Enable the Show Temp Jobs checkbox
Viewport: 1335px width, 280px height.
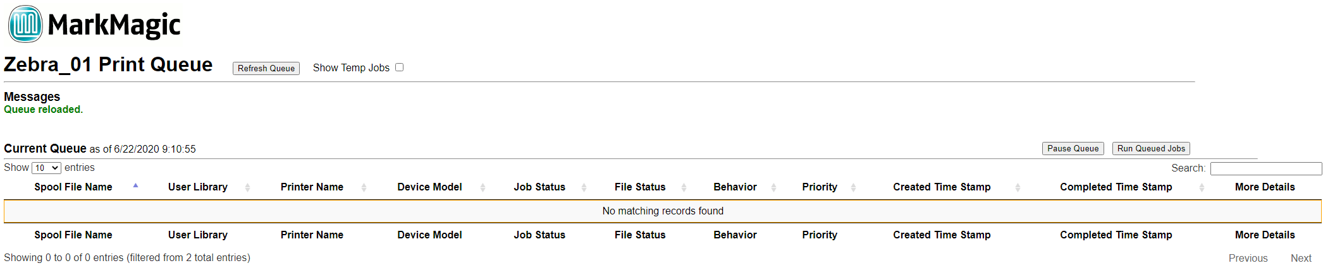point(400,67)
